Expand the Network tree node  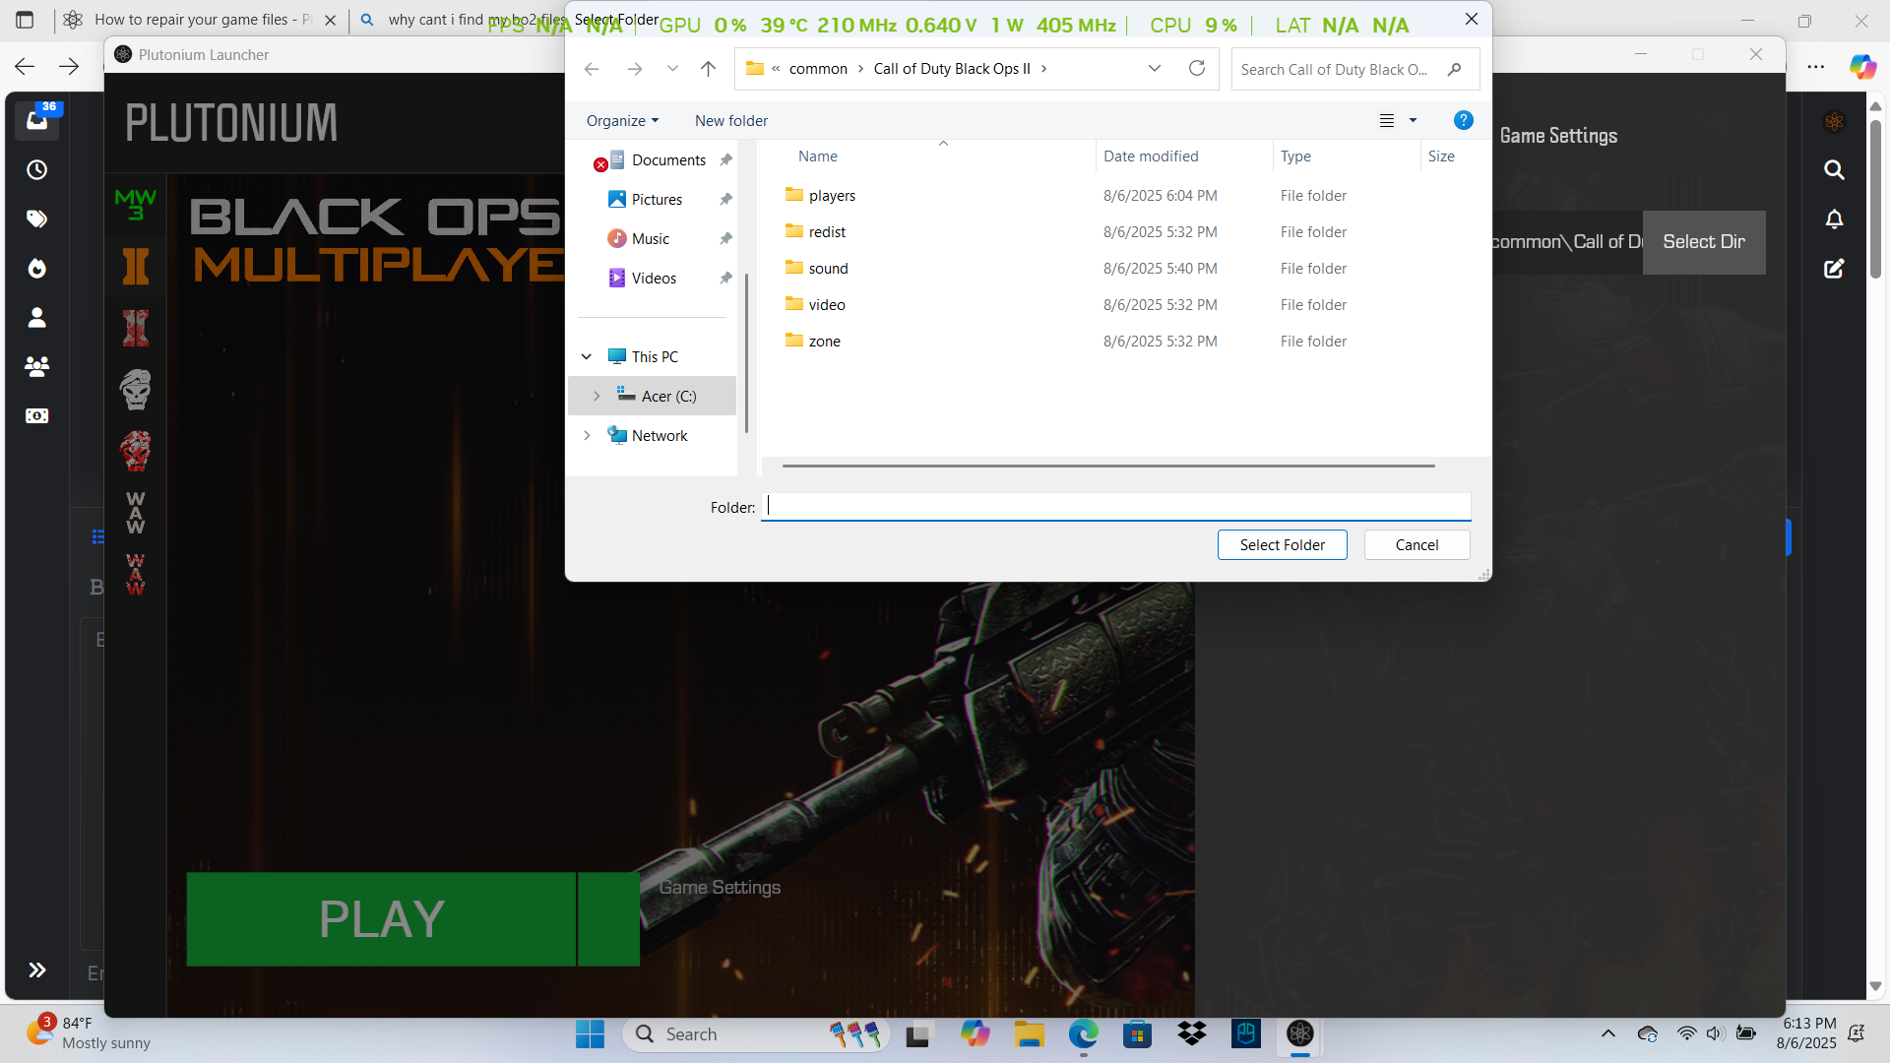coord(587,435)
